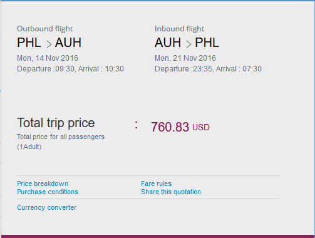The image size is (315, 238).
Task: Click the Total trip price heading
Action: coord(56,123)
